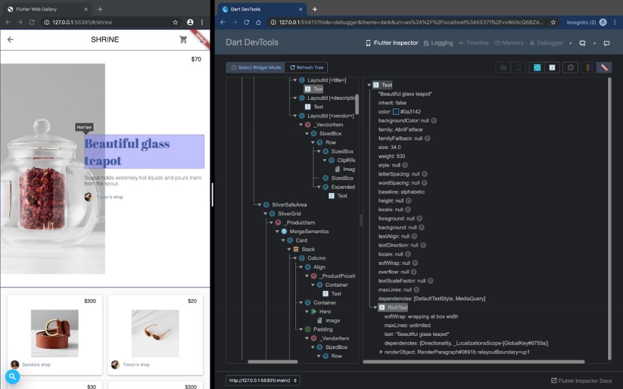Click the default-value info icon beside backgroundColor: null
623x389 pixels.
click(434, 121)
